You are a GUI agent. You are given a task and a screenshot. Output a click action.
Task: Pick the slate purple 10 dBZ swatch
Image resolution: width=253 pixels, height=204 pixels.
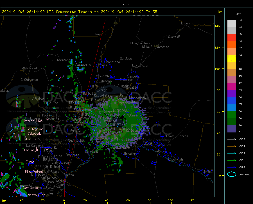click(232, 129)
